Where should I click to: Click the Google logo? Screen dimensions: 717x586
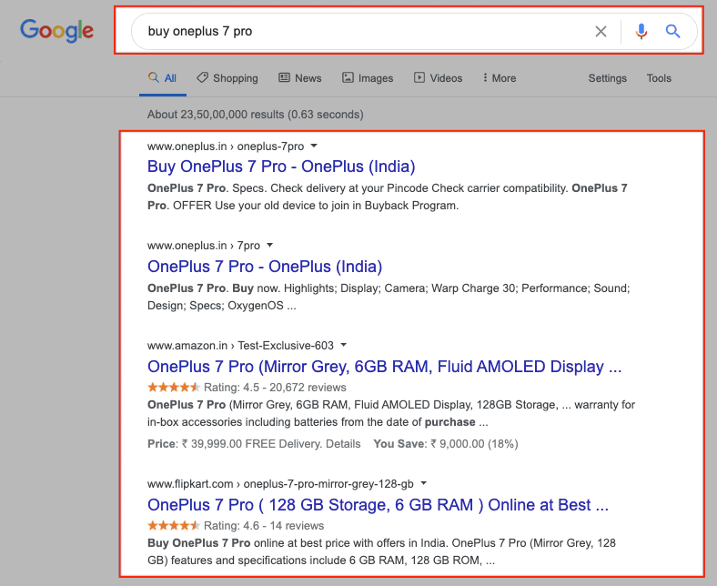pyautogui.click(x=56, y=31)
